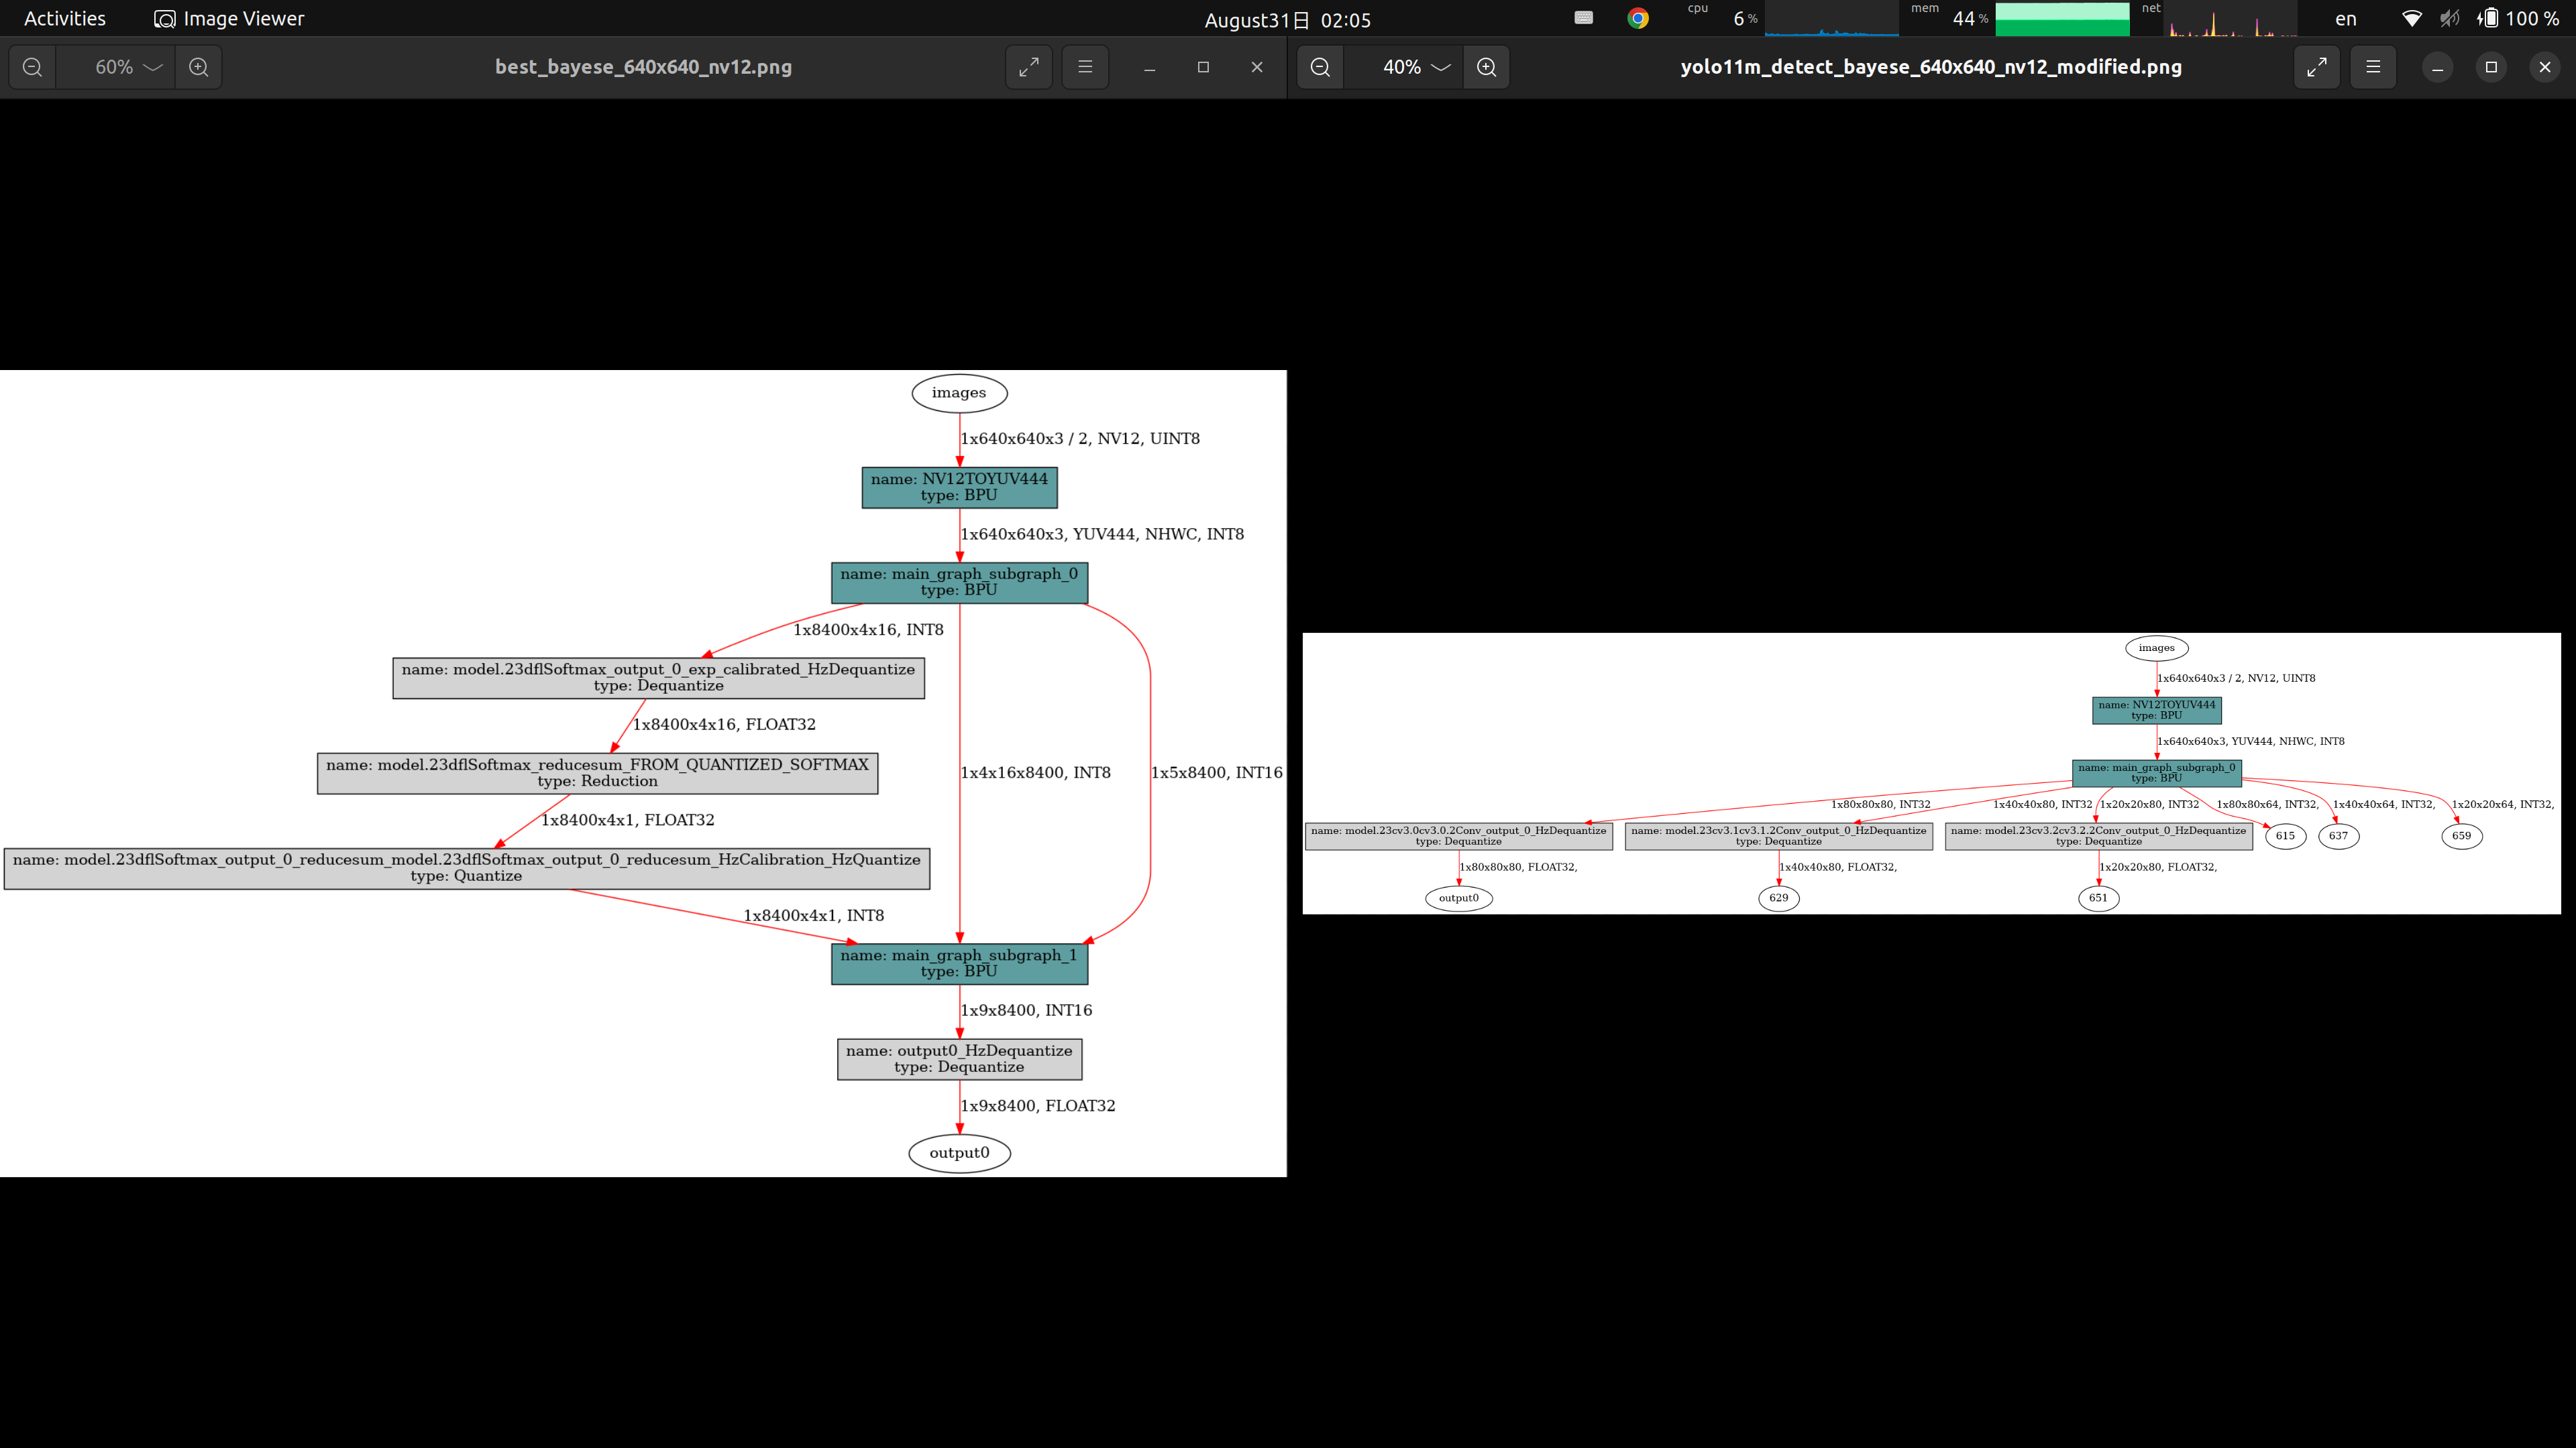Open hamburger menu of yolo11m window
The width and height of the screenshot is (2576, 1448).
2373,67
